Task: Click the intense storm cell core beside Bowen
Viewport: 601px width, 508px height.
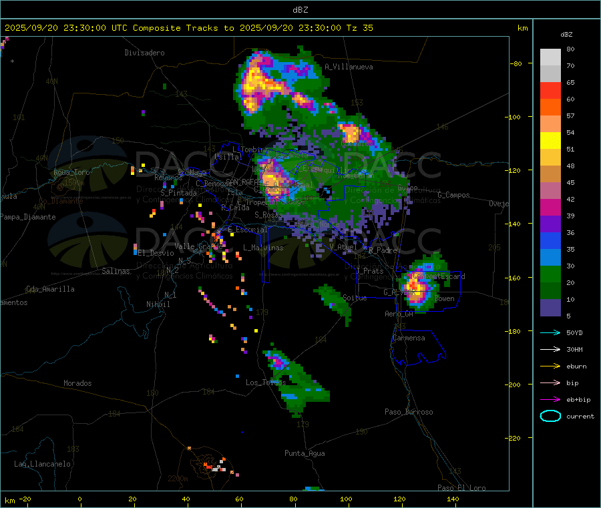Action: pos(415,286)
